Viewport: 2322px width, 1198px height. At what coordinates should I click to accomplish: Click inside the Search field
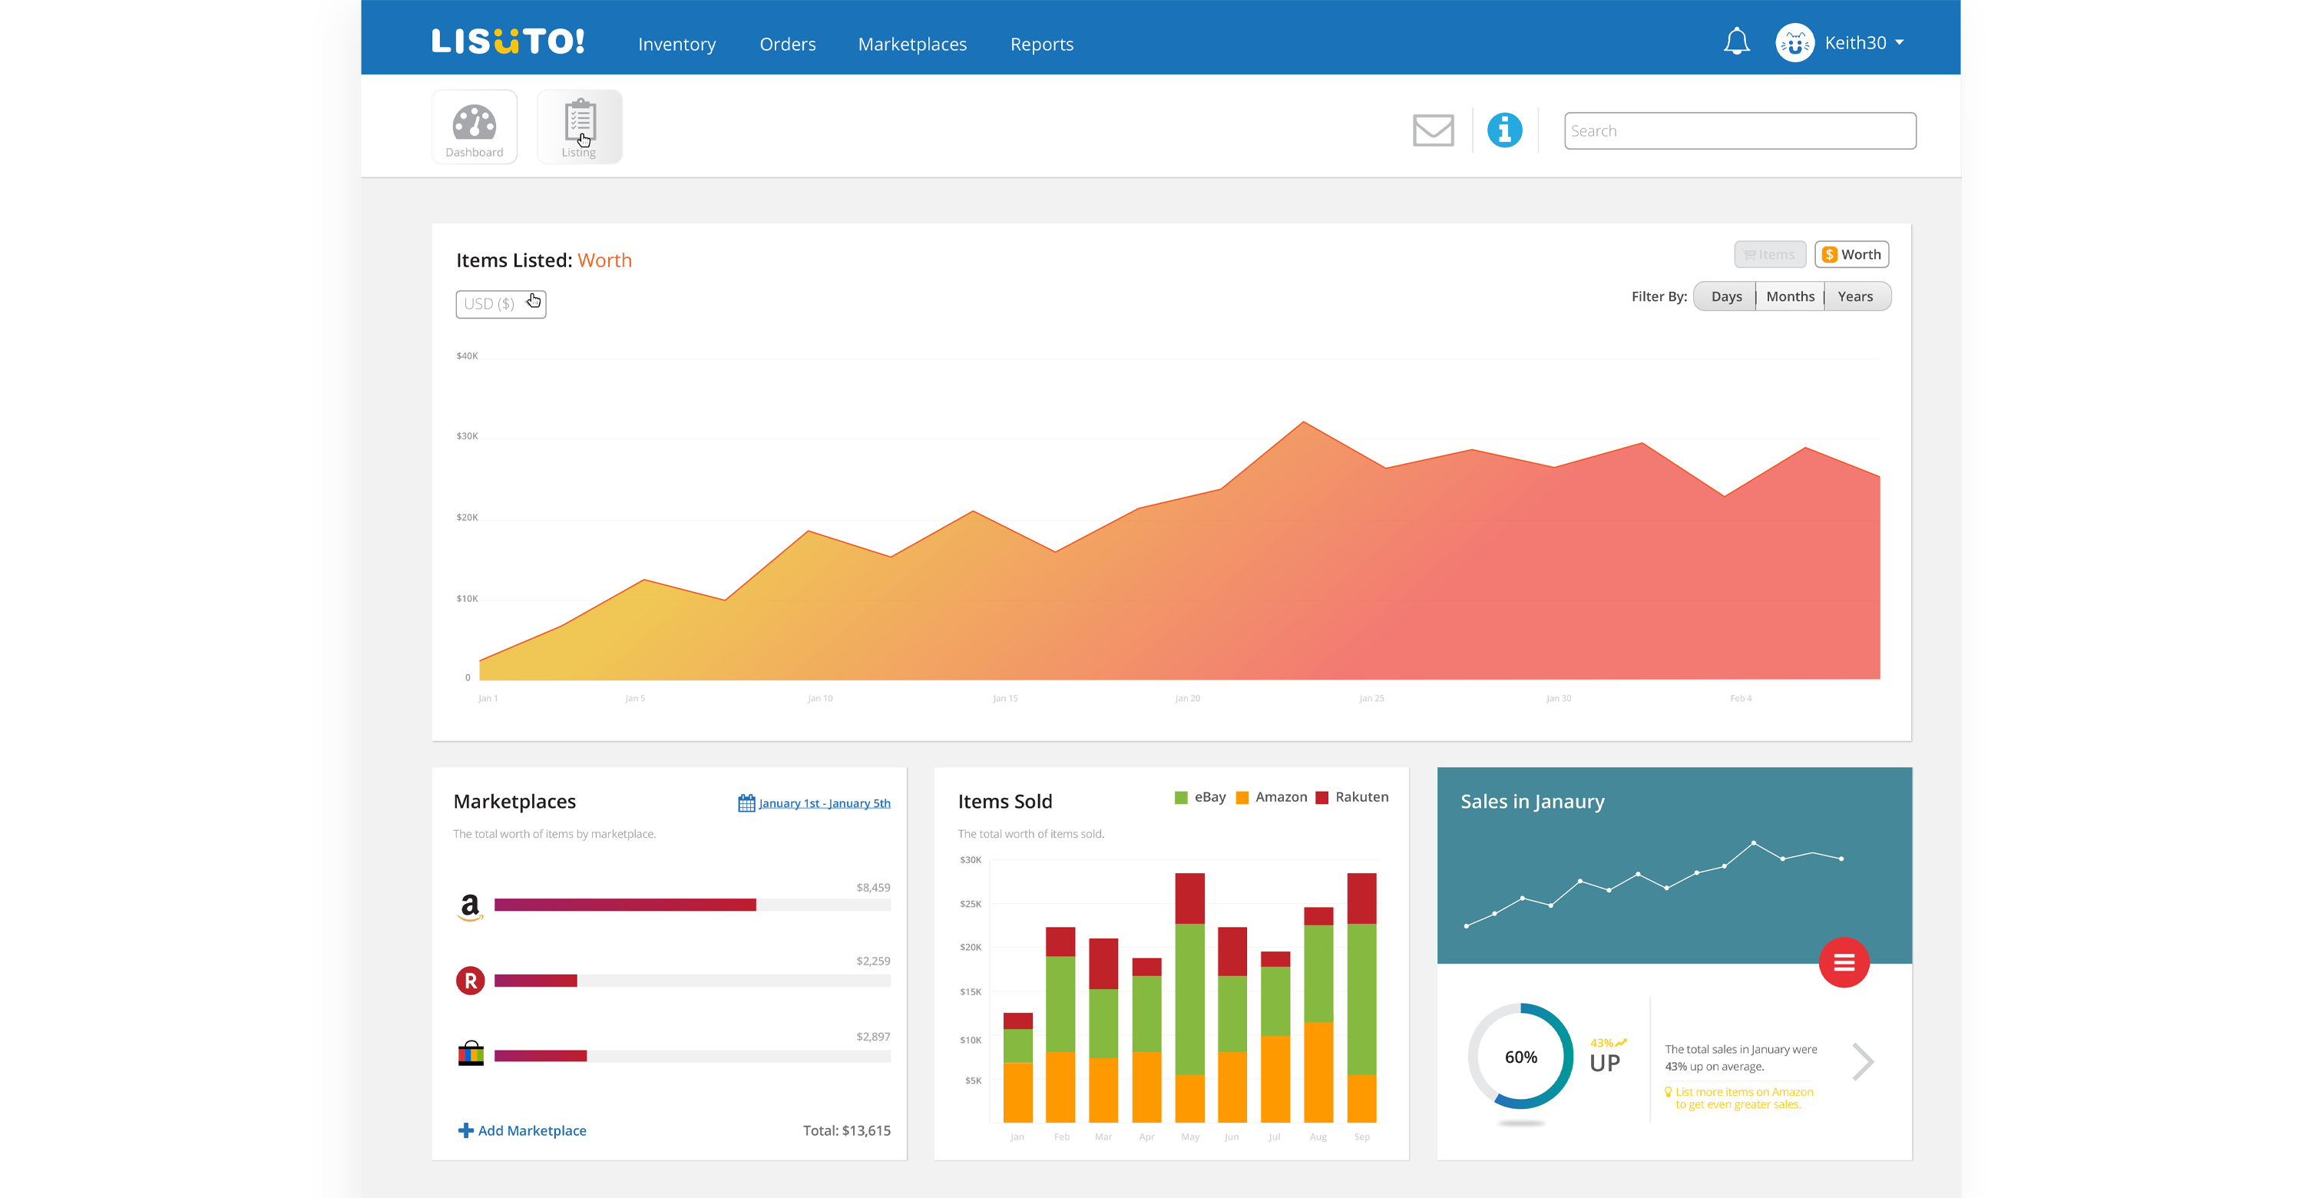pos(1738,131)
